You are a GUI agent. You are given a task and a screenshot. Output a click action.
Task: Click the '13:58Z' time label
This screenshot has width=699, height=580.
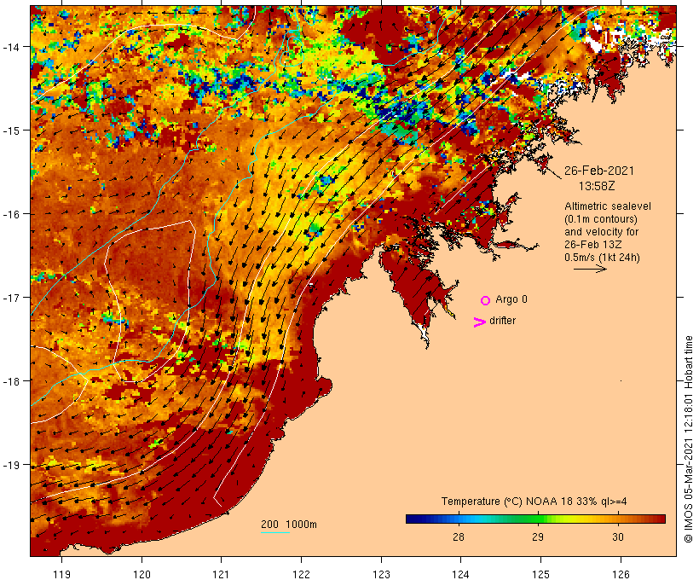click(597, 186)
